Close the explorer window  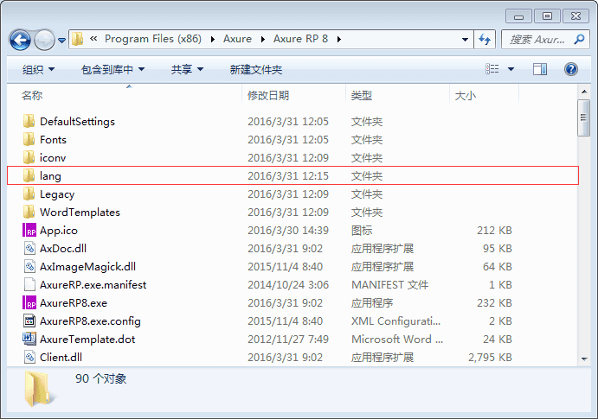click(x=575, y=16)
